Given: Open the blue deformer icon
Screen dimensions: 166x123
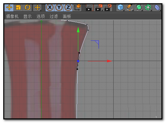Looking at the screenshot, I should (x=157, y=8).
